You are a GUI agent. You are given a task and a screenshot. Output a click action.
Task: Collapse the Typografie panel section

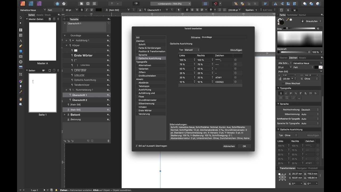tap(278, 88)
